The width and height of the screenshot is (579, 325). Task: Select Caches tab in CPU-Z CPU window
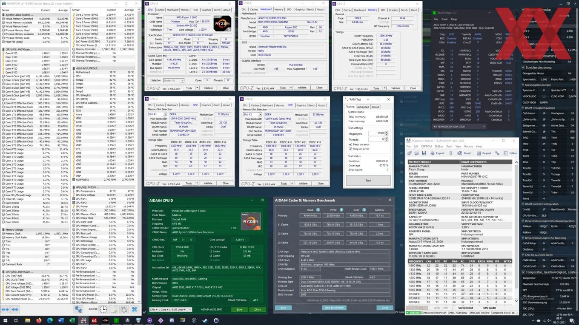(160, 9)
